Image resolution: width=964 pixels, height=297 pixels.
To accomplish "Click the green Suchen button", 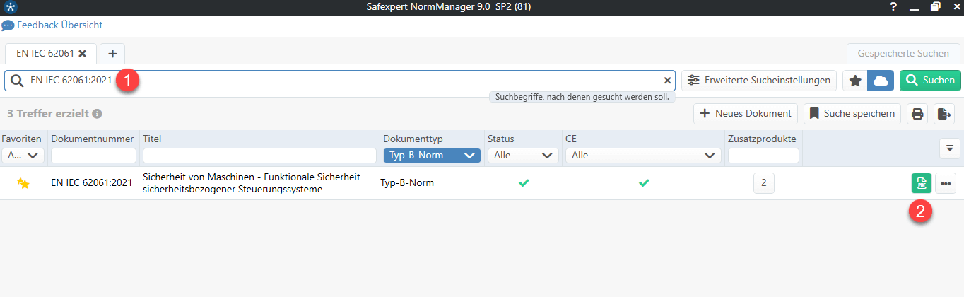I will coord(930,81).
